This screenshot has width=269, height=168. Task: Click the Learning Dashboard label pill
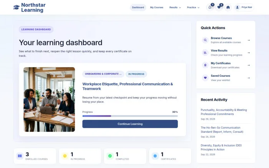pos(36,30)
